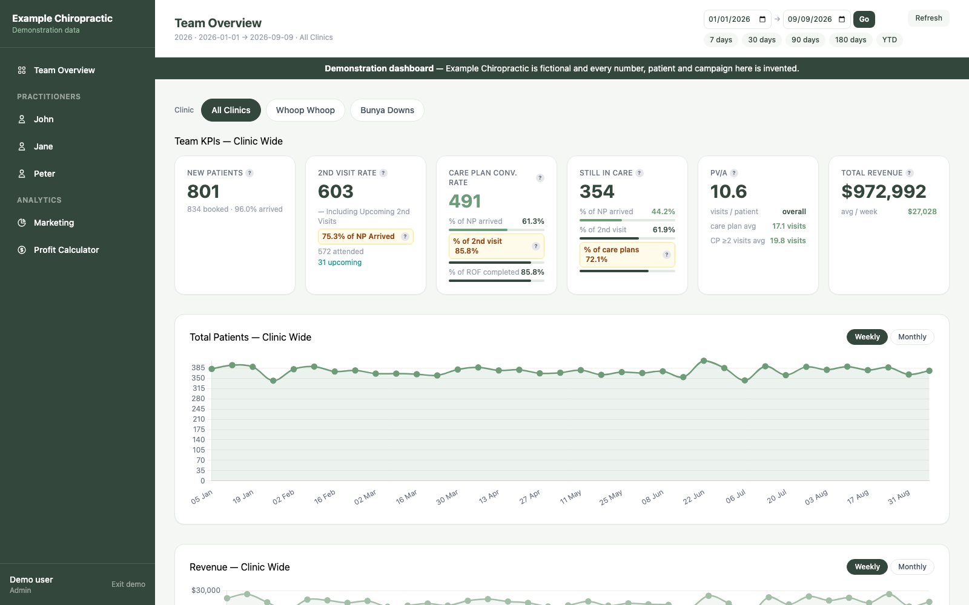Click the pie chart icon beside Marketing
969x605 pixels.
pyautogui.click(x=22, y=223)
